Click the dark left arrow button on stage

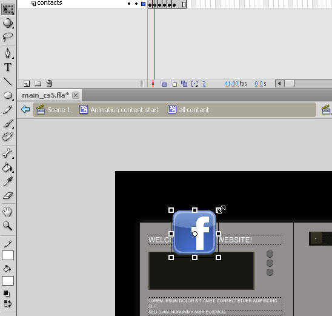click(x=316, y=238)
